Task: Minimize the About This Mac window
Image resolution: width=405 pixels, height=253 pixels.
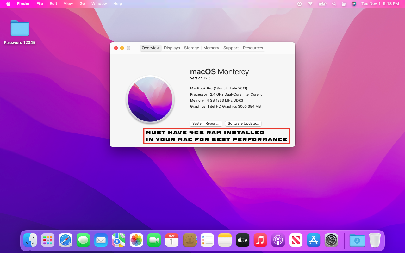Action: (x=122, y=48)
